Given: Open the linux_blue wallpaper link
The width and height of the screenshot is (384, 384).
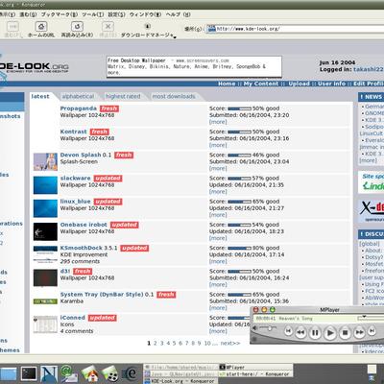Looking at the screenshot, I should tap(76, 202).
